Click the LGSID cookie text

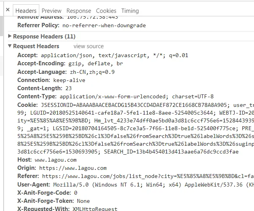click(x=145, y=129)
